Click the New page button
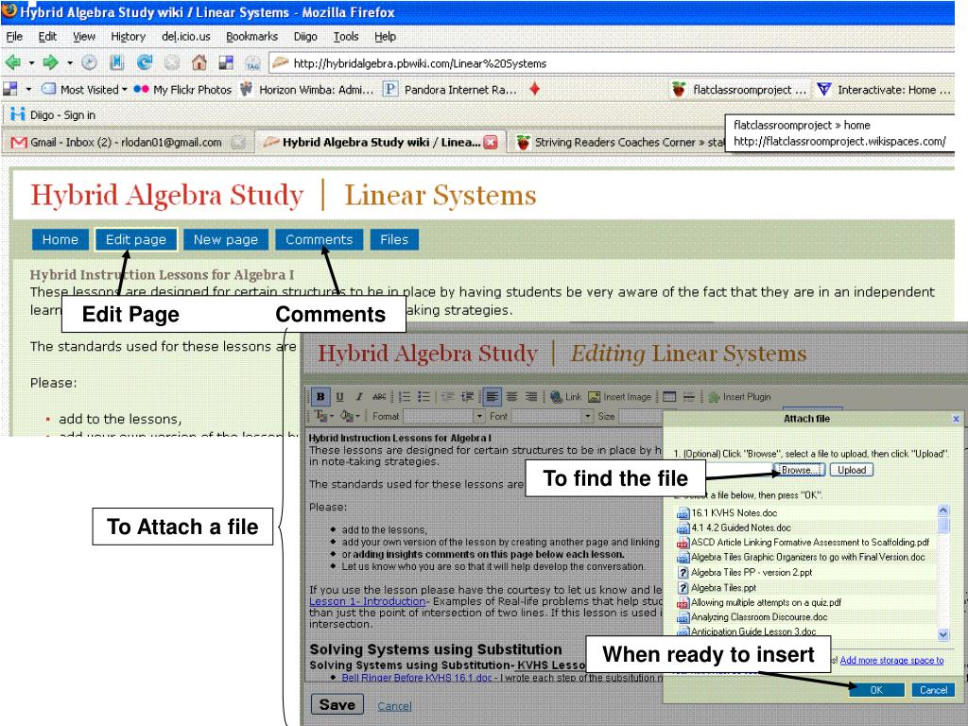The width and height of the screenshot is (968, 726). (x=225, y=239)
